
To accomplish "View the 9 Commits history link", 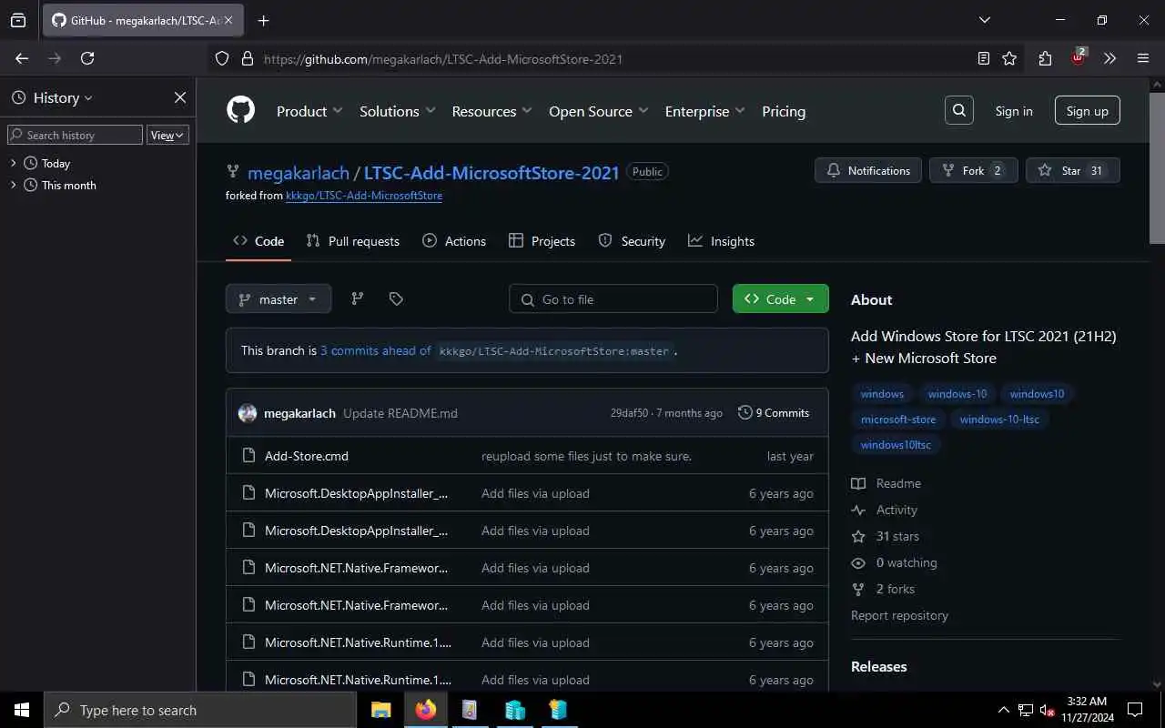I will 774,413.
